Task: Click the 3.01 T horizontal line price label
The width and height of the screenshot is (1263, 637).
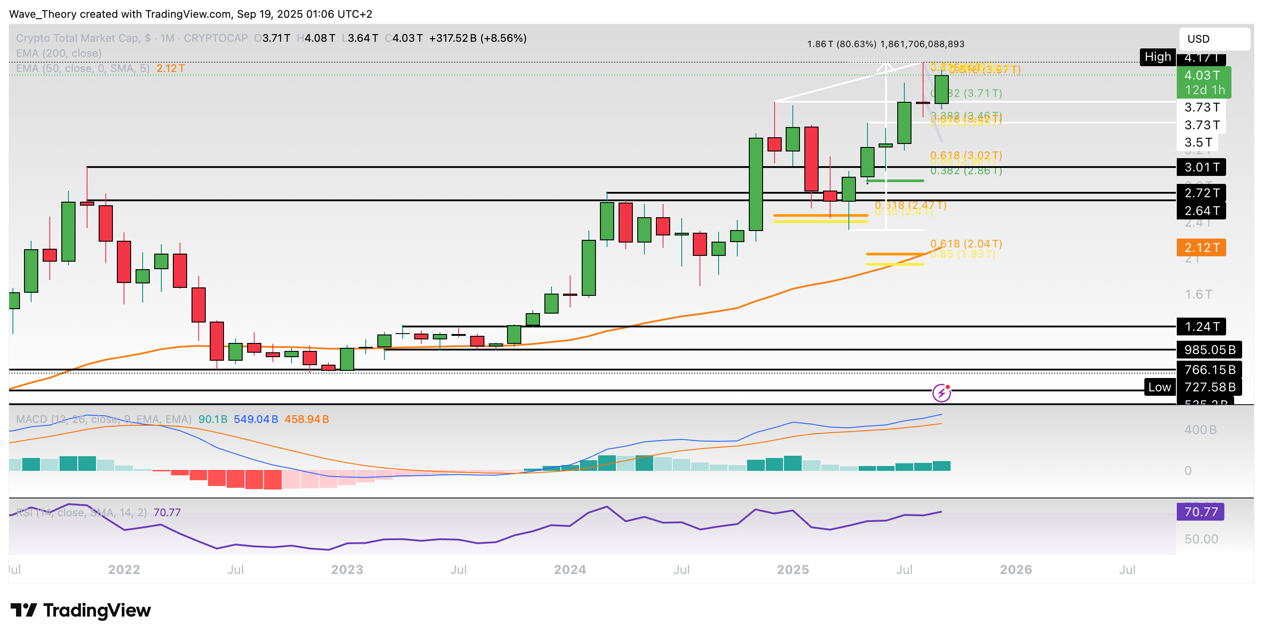Action: tap(1201, 167)
